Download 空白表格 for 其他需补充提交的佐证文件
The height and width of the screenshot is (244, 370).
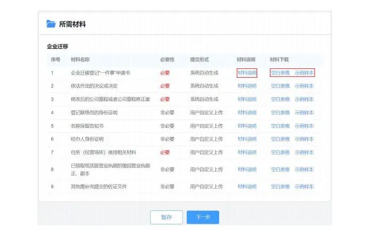pyautogui.click(x=280, y=186)
